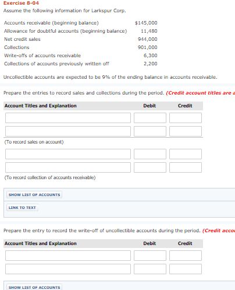Viewport: 235px width, 290px height.
Task: Select 'Accounts receivable (beginning balance)' label
Action: (51, 23)
